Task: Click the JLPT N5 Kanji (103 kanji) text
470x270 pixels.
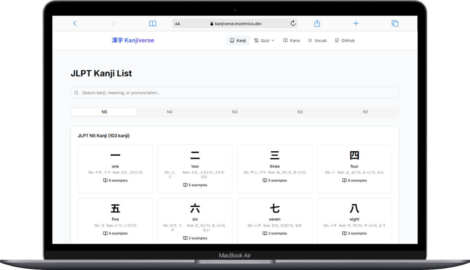Action: pyautogui.click(x=104, y=136)
